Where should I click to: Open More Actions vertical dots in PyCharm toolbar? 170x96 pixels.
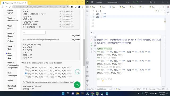click(141, 2)
